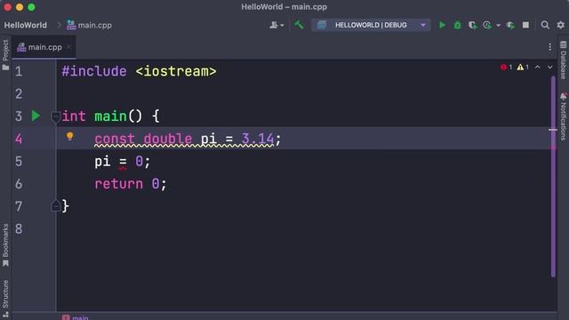
Task: Click the editor vertical scrollbar
Action: (x=553, y=177)
